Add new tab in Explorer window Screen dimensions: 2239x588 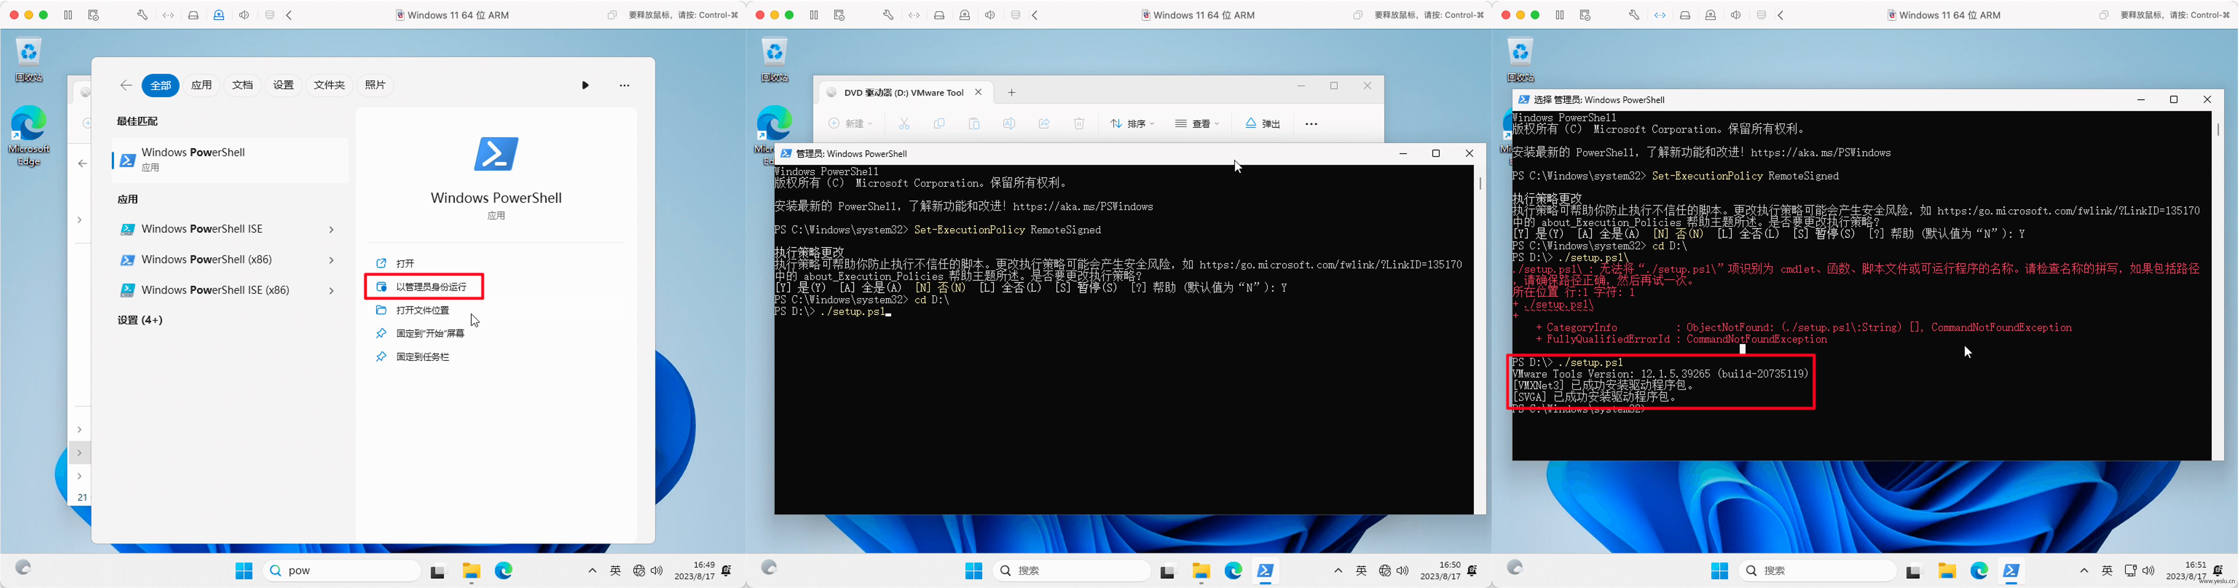pos(1012,93)
